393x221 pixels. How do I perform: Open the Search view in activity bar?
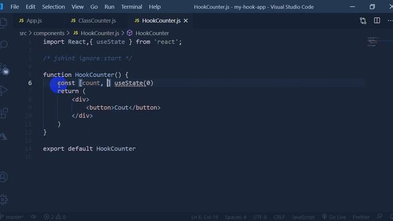(4, 45)
